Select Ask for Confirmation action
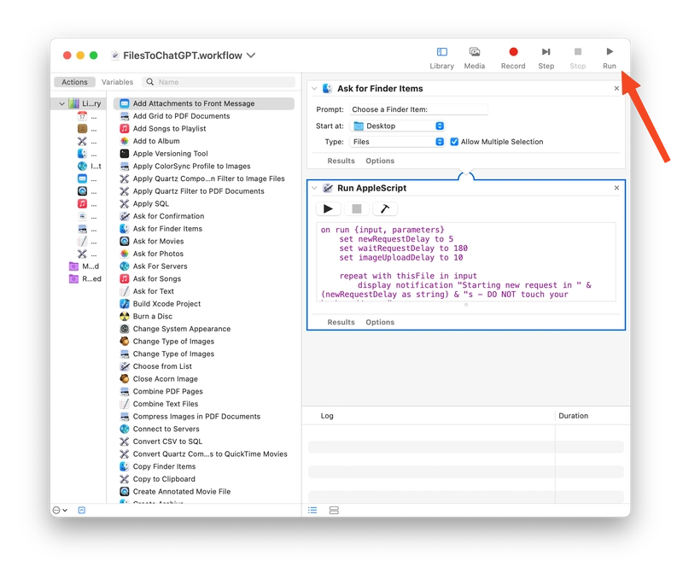The width and height of the screenshot is (683, 579). click(168, 216)
